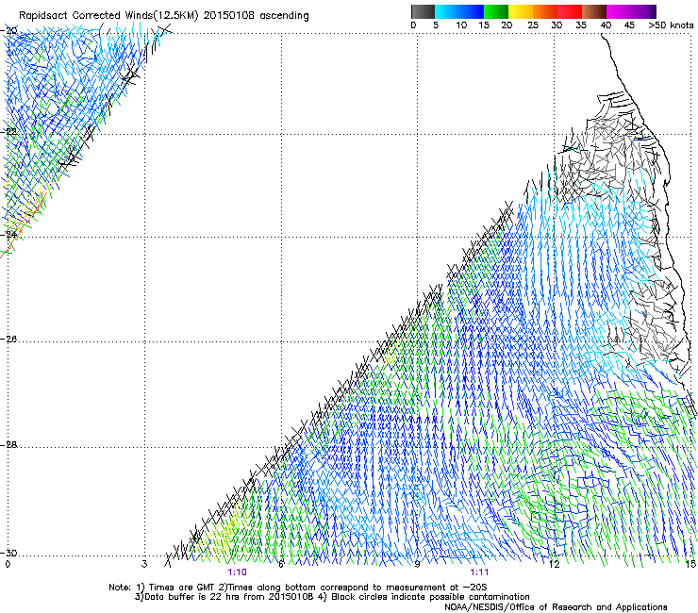698x613 pixels.
Task: Click the cyan 5-10 knots legend segment
Action: click(447, 11)
